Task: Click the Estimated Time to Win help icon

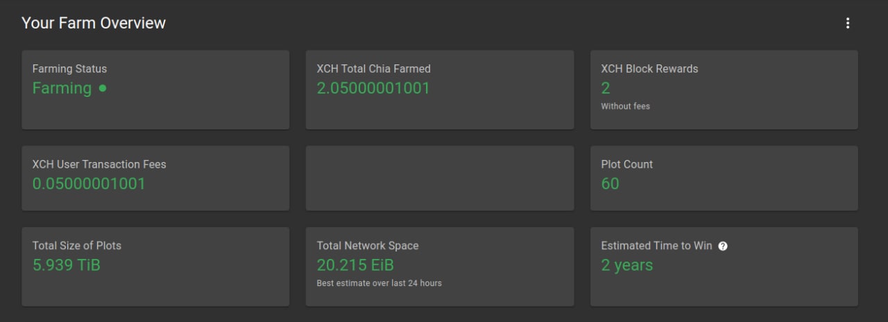Action: [x=723, y=246]
